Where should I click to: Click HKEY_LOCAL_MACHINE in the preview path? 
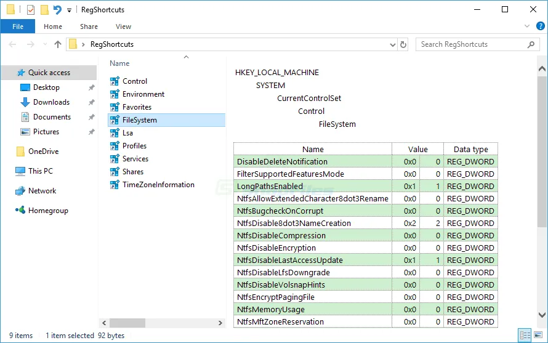click(277, 73)
